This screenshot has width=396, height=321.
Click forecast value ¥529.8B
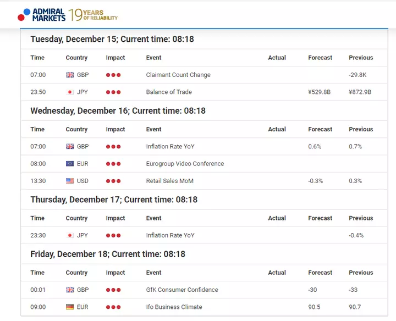[319, 92]
